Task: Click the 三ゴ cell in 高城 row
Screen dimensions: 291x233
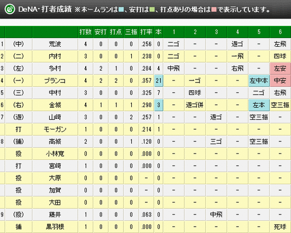Action: point(216,141)
